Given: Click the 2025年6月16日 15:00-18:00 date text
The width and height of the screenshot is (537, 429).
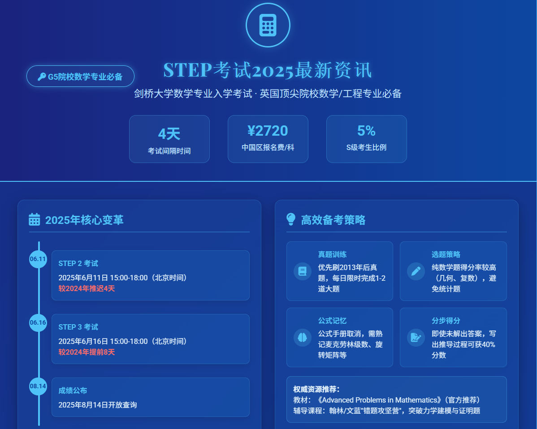Looking at the screenshot, I should tap(123, 341).
